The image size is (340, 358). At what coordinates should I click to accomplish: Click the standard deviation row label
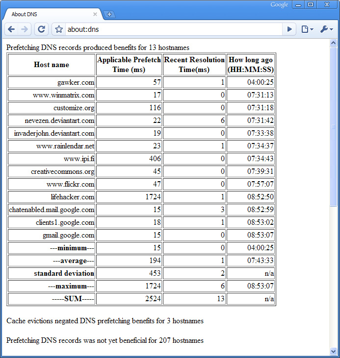(51, 274)
